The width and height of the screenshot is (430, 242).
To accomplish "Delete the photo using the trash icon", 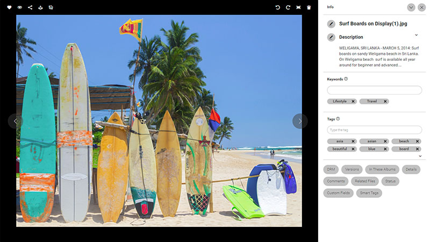I will coord(309,8).
